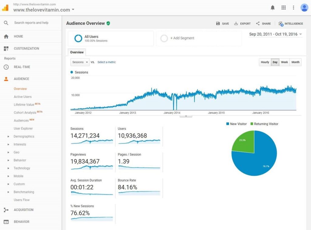Open Active Users report in sidebar
The image size is (311, 230).
[x=22, y=97]
